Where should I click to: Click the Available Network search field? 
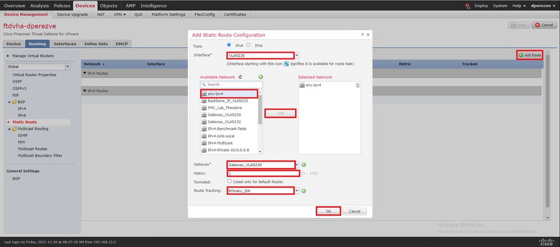(x=231, y=85)
